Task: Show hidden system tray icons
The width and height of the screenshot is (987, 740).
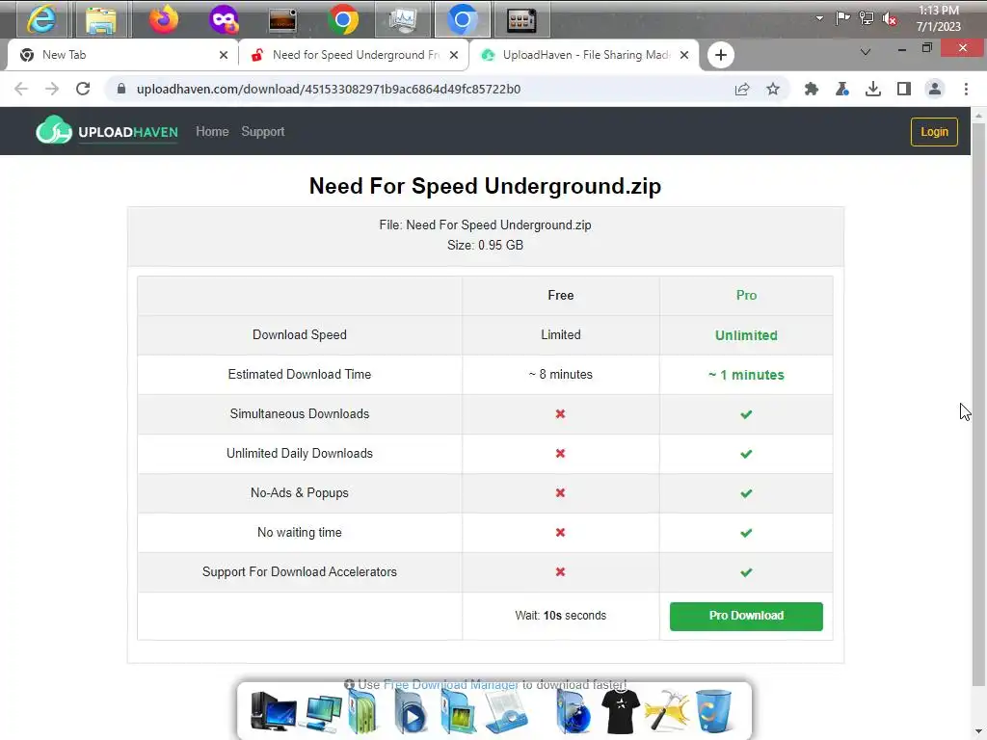Action: 819,18
